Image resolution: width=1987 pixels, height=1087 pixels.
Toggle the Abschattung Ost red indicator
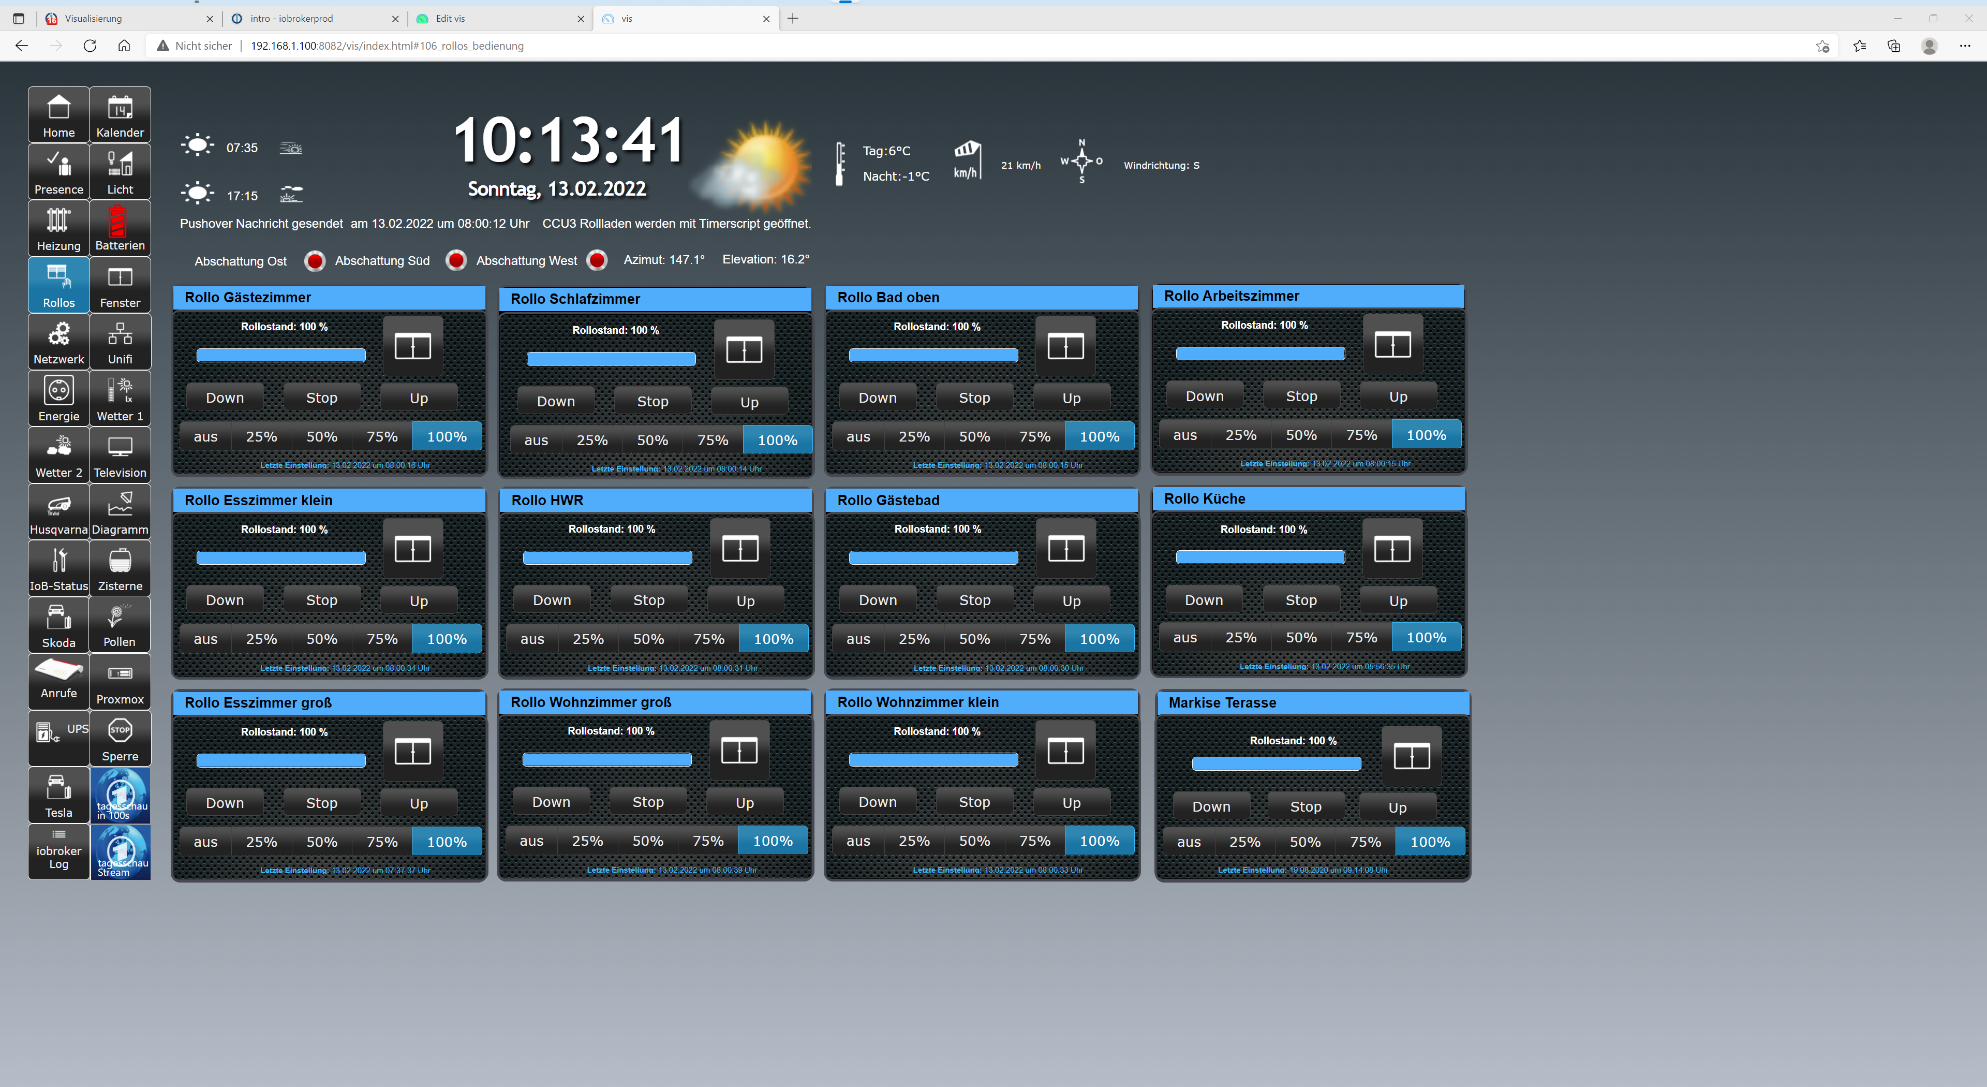(x=315, y=261)
